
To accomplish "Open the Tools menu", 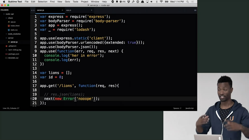I will coord(75,2).
